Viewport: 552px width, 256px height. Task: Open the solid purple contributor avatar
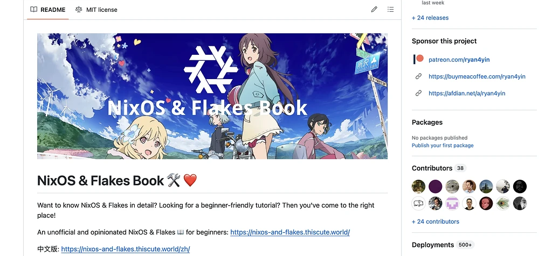click(x=436, y=187)
